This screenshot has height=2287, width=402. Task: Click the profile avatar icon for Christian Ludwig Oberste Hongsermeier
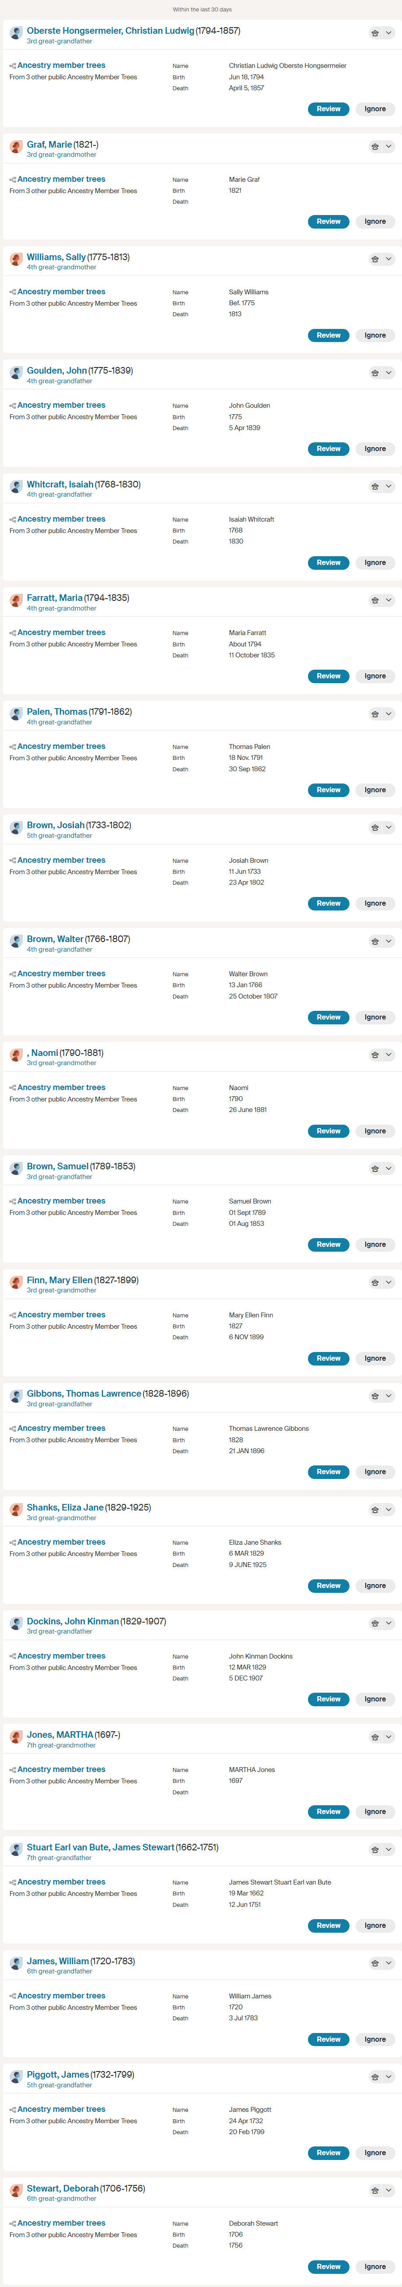tap(16, 33)
